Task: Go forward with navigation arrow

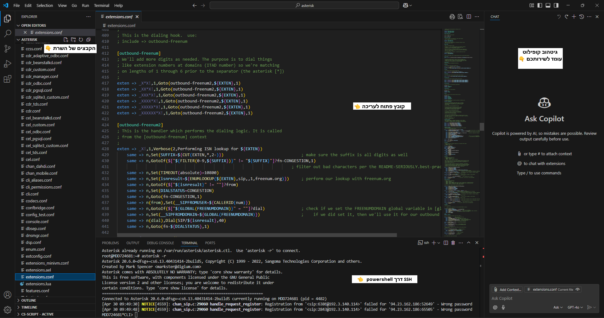Action: click(203, 5)
